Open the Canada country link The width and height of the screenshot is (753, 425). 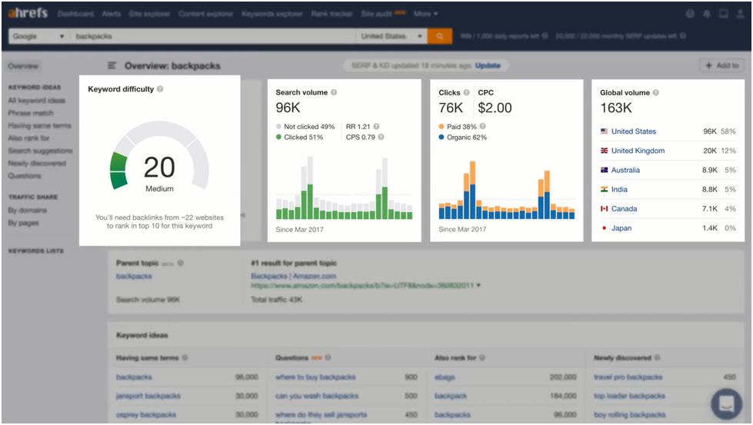click(624, 209)
